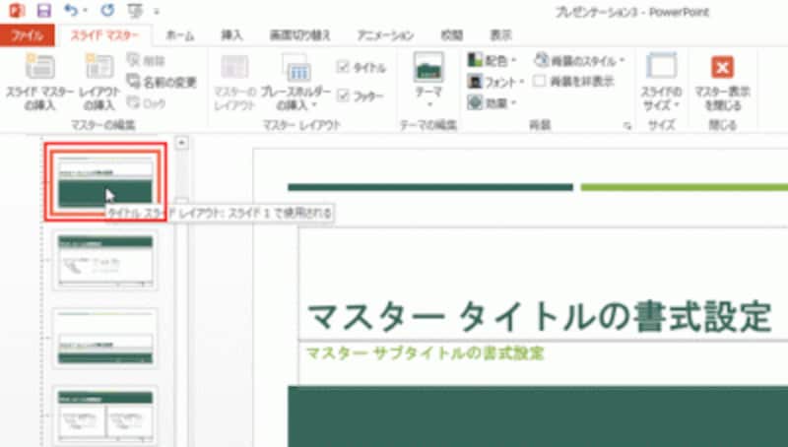
Task: Open the アニメーション tab
Action: pyautogui.click(x=385, y=35)
